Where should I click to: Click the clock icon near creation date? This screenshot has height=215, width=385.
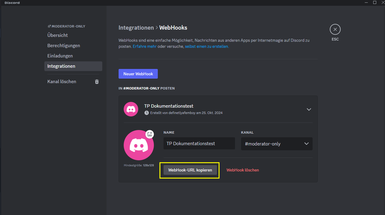(147, 113)
